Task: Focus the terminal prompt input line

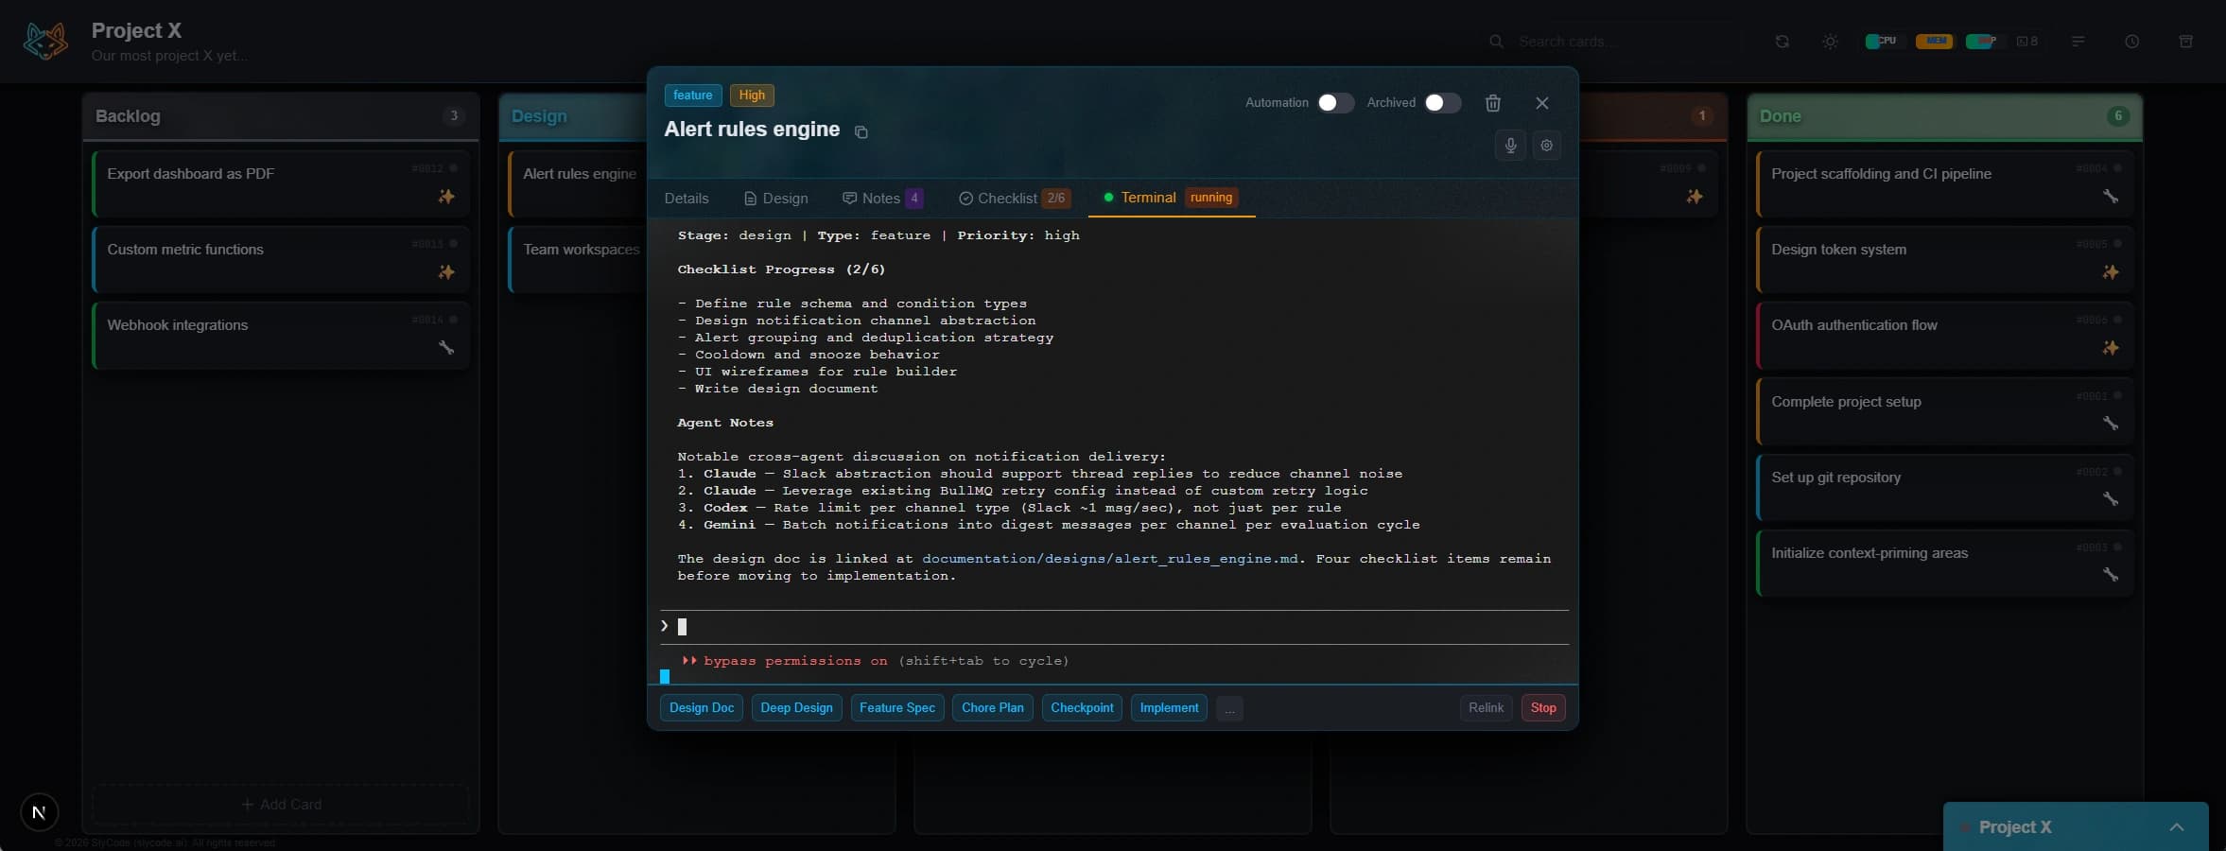Action: pos(1114,627)
